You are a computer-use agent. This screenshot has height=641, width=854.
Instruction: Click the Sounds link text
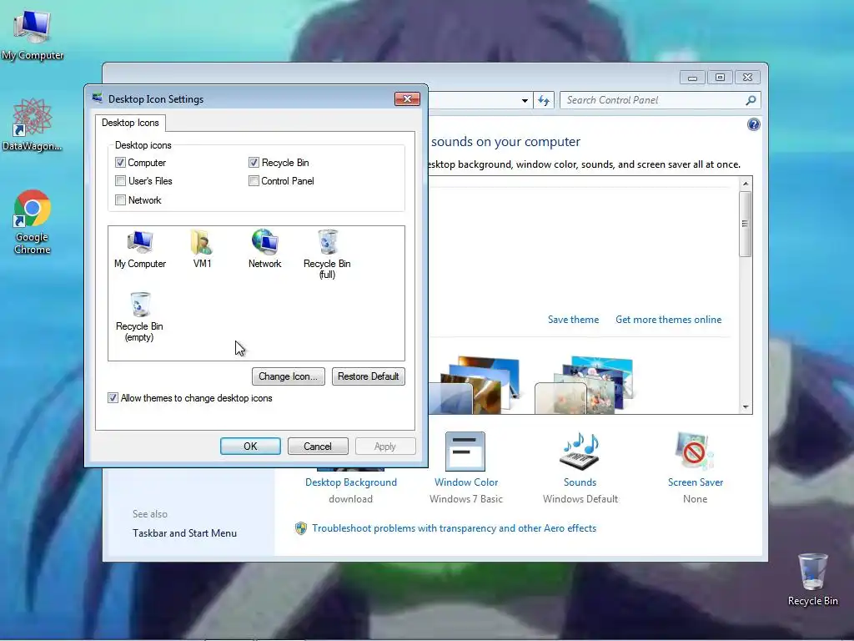(580, 482)
